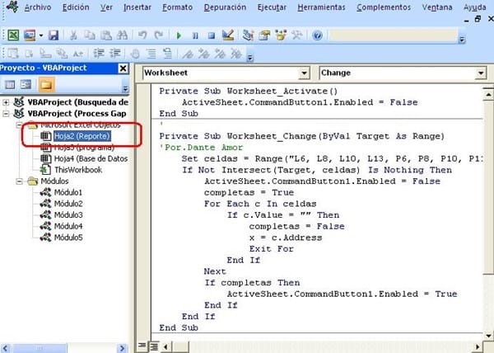Open the Insertar menu
494x353 pixels.
(x=137, y=7)
